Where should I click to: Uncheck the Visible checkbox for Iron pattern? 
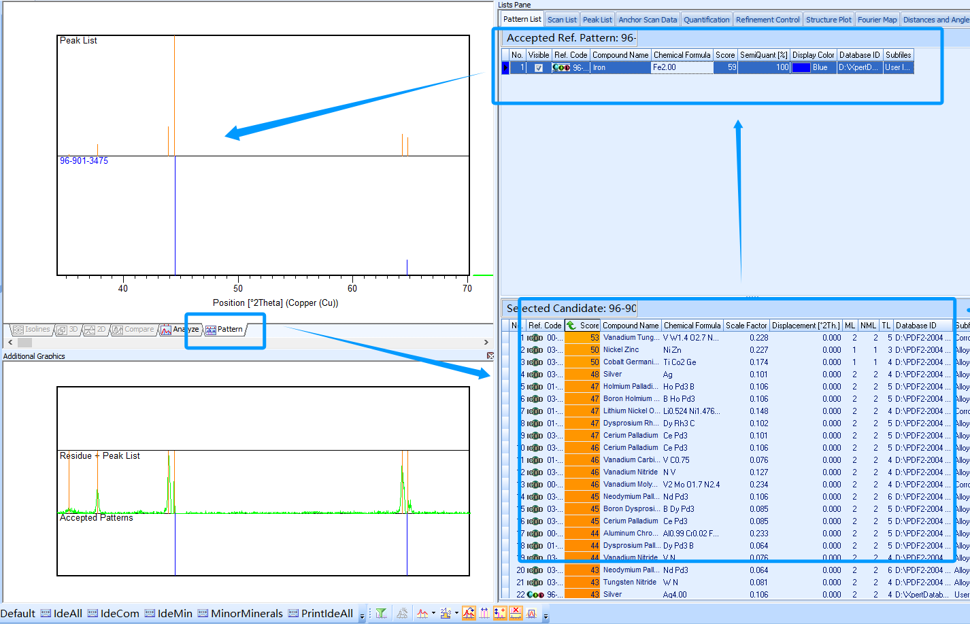tap(539, 68)
